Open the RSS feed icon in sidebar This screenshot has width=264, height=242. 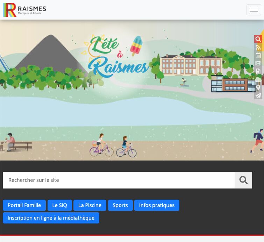258,47
